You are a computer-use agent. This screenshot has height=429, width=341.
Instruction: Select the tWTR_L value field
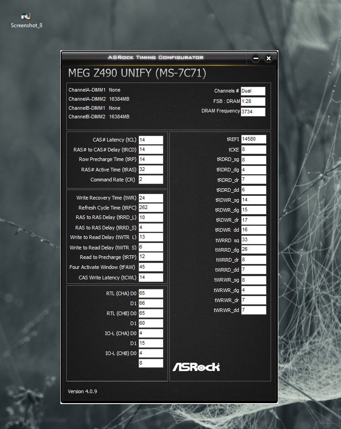click(151, 237)
